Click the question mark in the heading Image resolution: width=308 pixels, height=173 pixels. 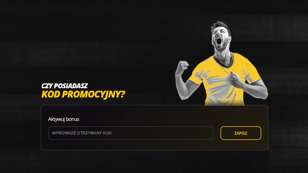[123, 94]
